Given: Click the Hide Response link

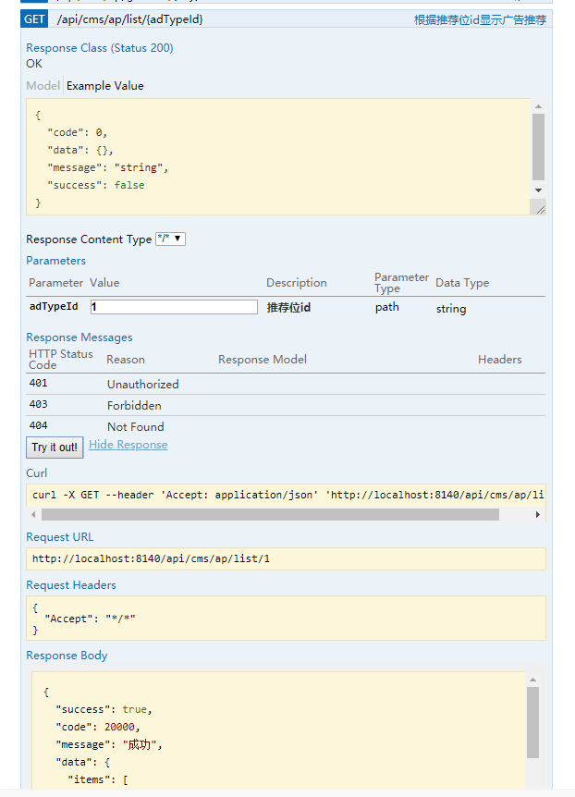Looking at the screenshot, I should pos(128,444).
